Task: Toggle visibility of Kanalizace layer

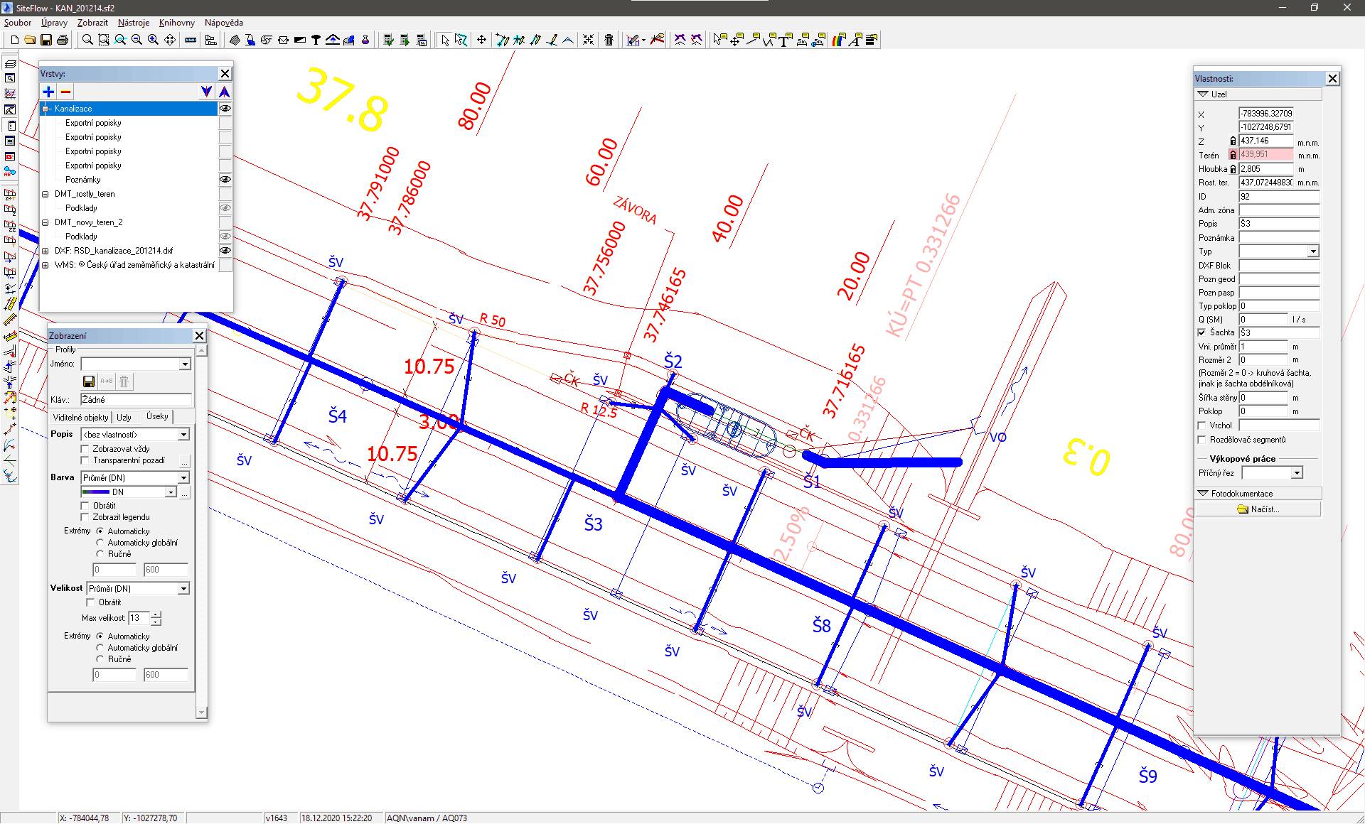Action: [x=225, y=109]
